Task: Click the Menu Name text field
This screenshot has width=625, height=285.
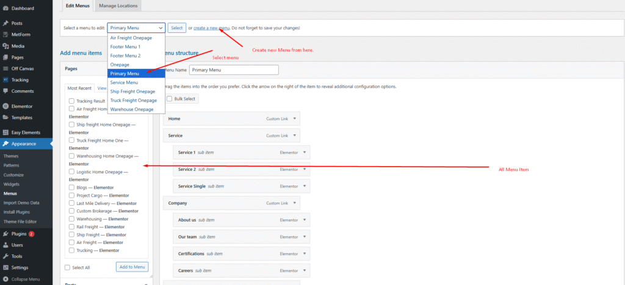Action: point(242,70)
